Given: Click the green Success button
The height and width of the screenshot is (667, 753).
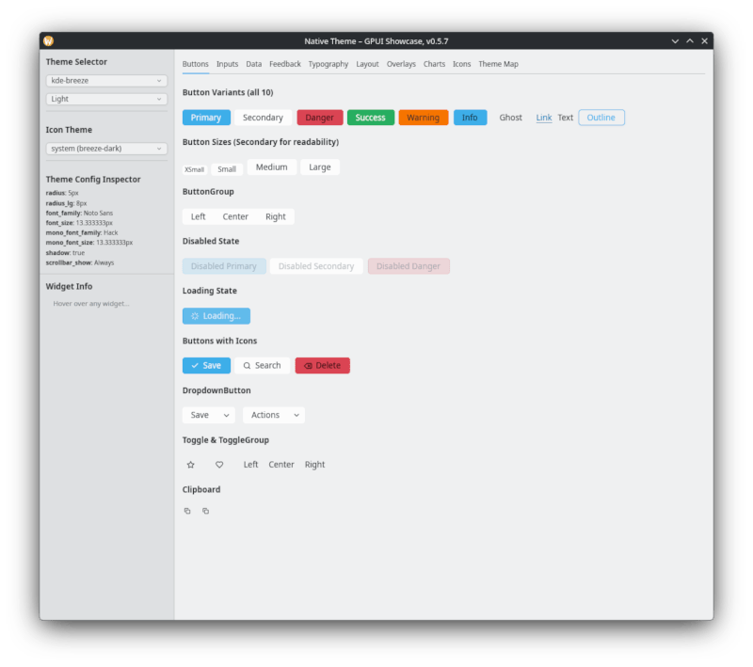Looking at the screenshot, I should [x=371, y=118].
